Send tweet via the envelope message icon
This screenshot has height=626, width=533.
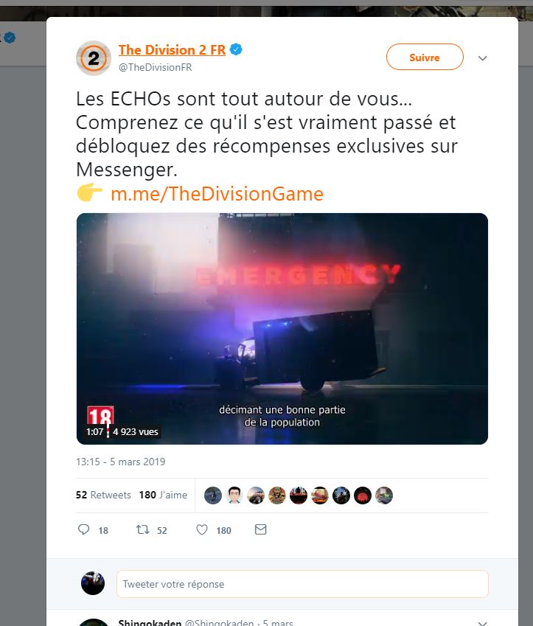tap(261, 529)
